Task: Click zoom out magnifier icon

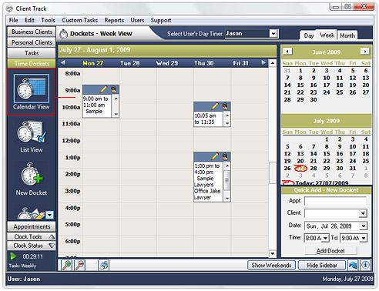Action: pos(80,266)
